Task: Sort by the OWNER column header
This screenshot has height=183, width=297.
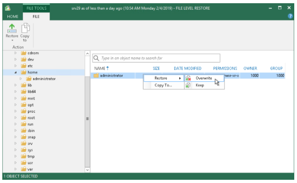Action: 250,69
